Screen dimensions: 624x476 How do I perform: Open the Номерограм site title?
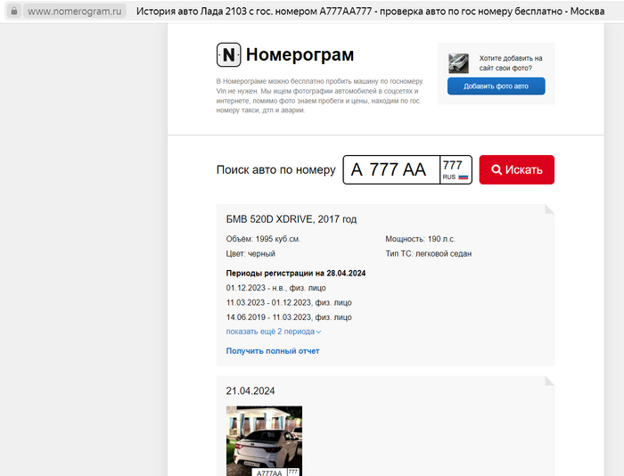tap(300, 54)
